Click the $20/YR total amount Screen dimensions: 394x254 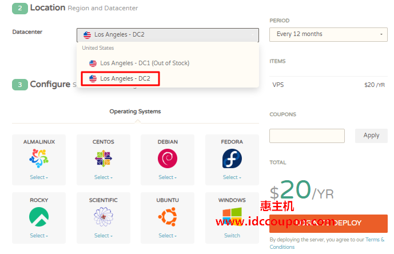(302, 190)
